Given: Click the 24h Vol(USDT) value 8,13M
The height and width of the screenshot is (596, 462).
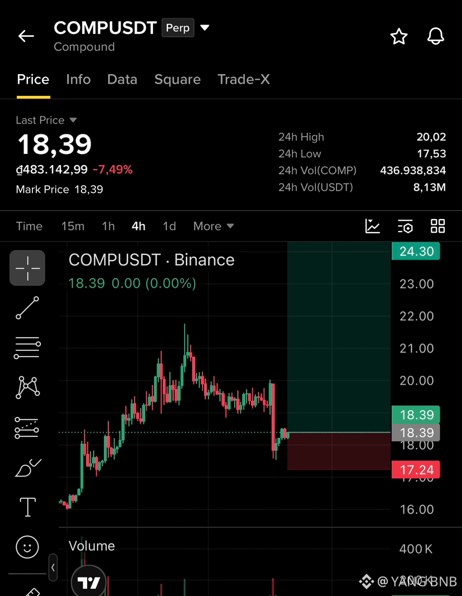Looking at the screenshot, I should coord(429,187).
